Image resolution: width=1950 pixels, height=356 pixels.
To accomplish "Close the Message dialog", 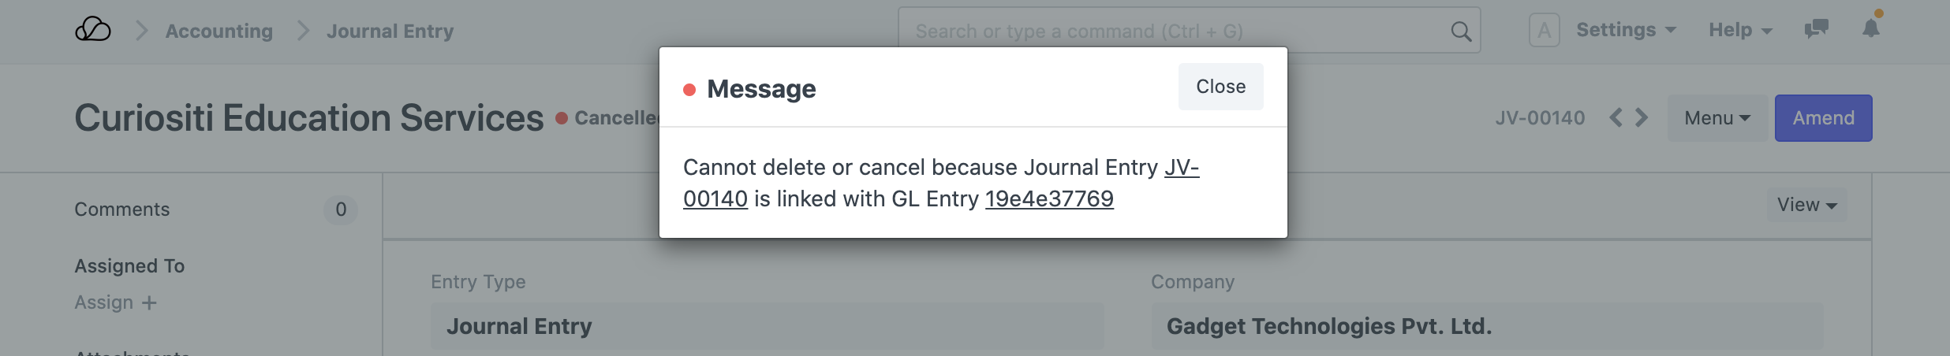I will [x=1220, y=87].
